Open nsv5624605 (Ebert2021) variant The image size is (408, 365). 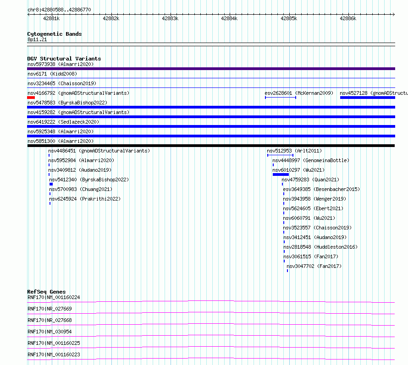coord(313,208)
